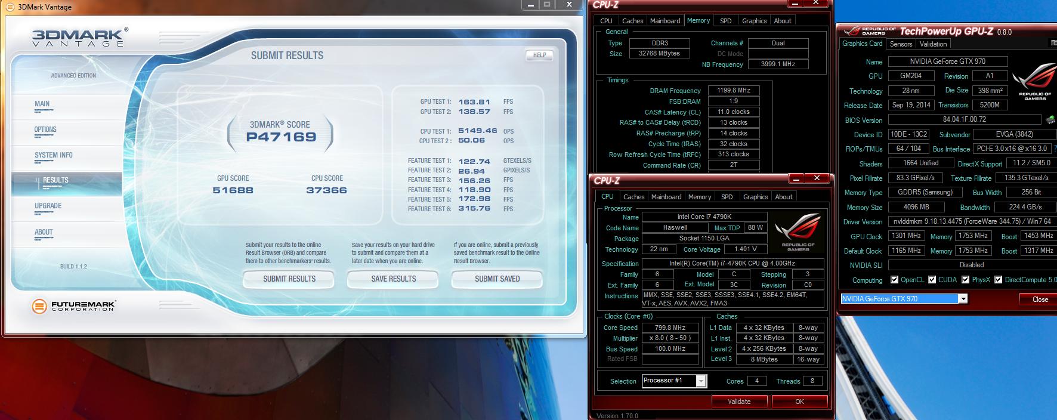Open the Validation tab in GPU-Z
The image size is (1057, 420).
pyautogui.click(x=933, y=44)
